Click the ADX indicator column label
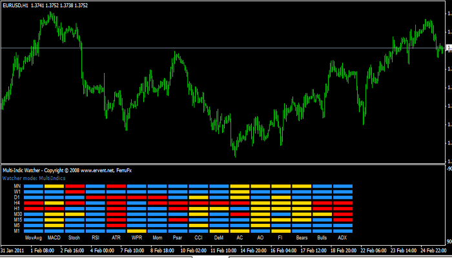Viewport: 452px width, 258px height. 342,238
